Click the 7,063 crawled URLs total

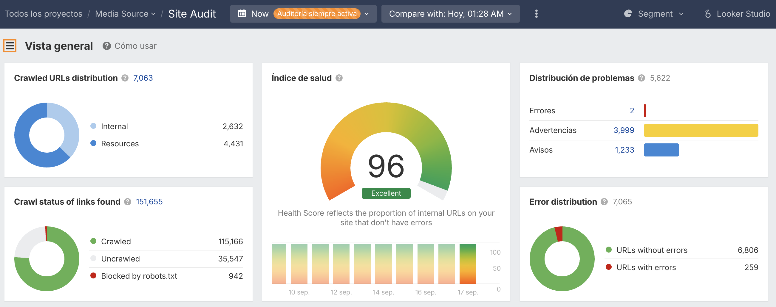(143, 78)
